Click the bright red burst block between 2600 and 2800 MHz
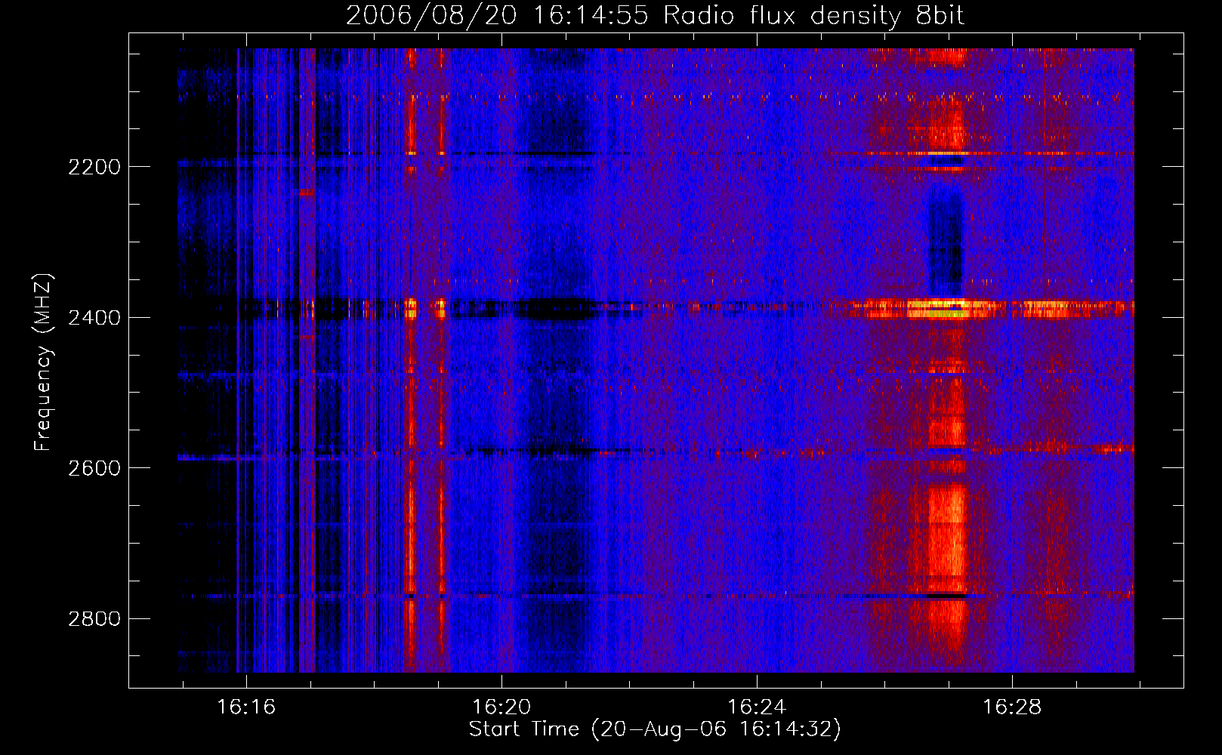 coord(946,540)
